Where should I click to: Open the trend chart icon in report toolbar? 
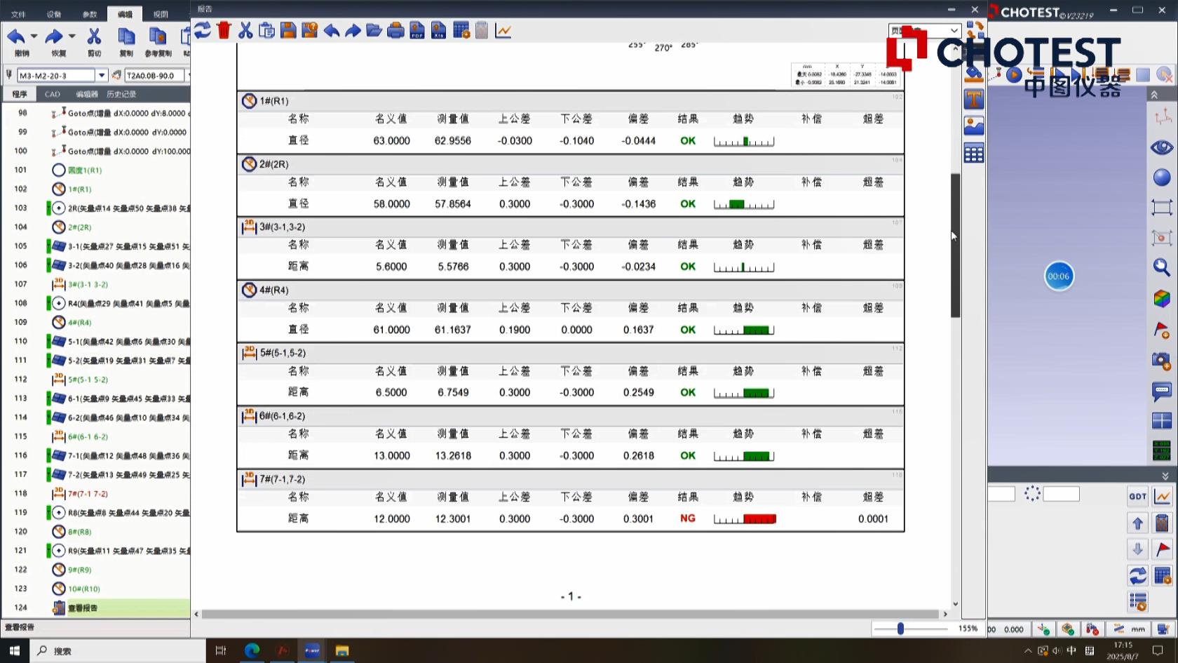pyautogui.click(x=503, y=31)
